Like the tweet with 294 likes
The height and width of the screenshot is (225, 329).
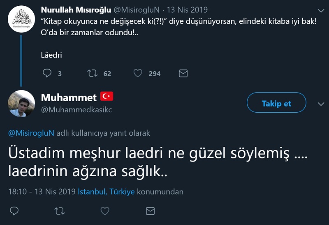pos(138,73)
